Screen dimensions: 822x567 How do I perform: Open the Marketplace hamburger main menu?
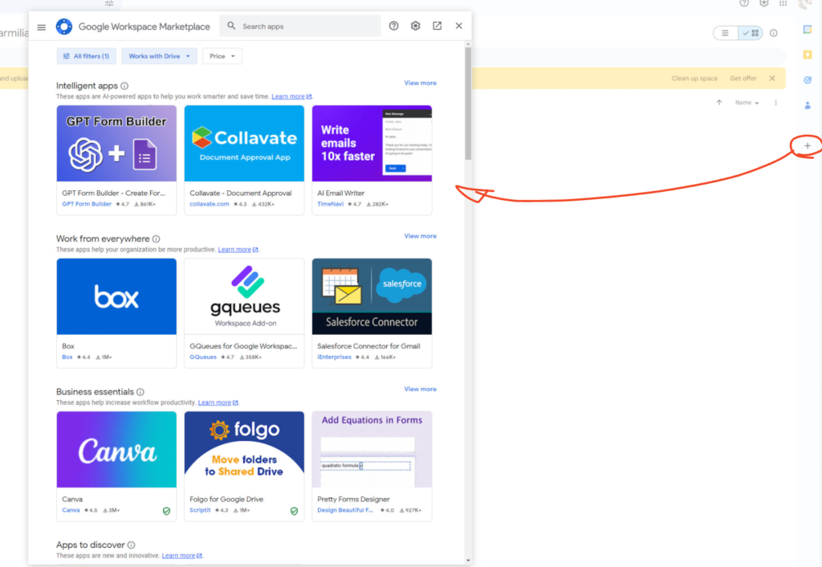pyautogui.click(x=42, y=27)
